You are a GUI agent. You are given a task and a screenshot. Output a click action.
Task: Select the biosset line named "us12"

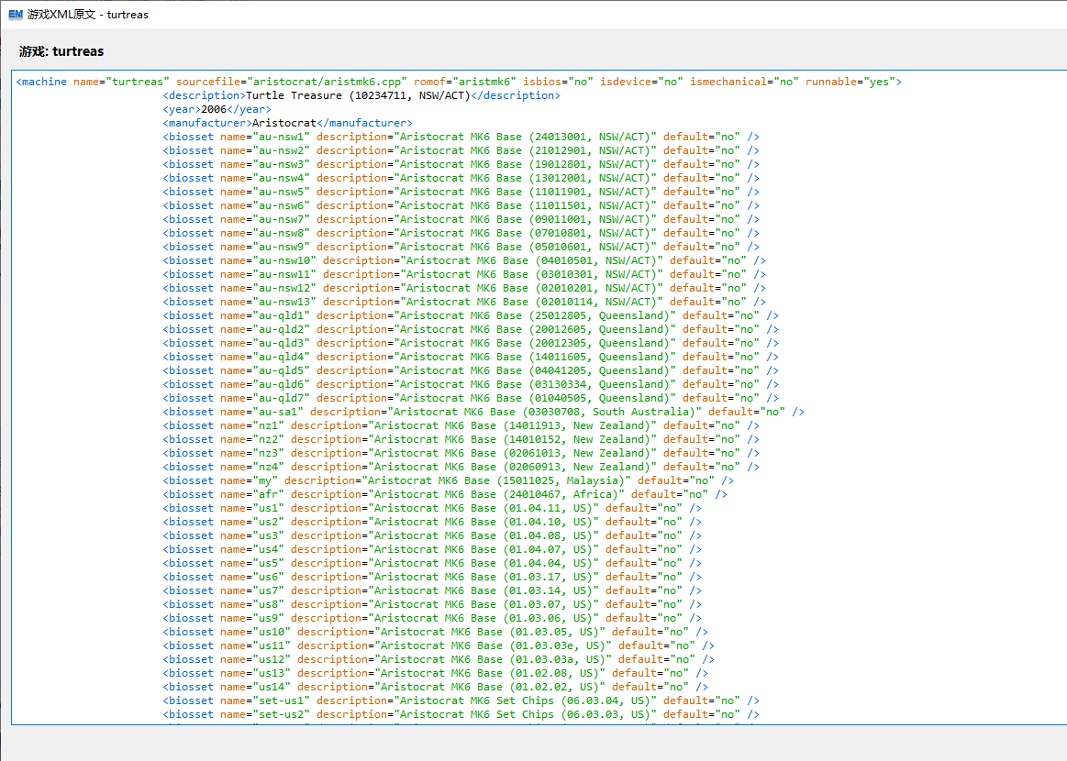439,659
